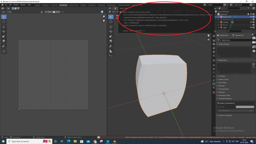Switch to the Shading workspace tab
Image resolution: width=256 pixels, height=144 pixels.
point(83,5)
